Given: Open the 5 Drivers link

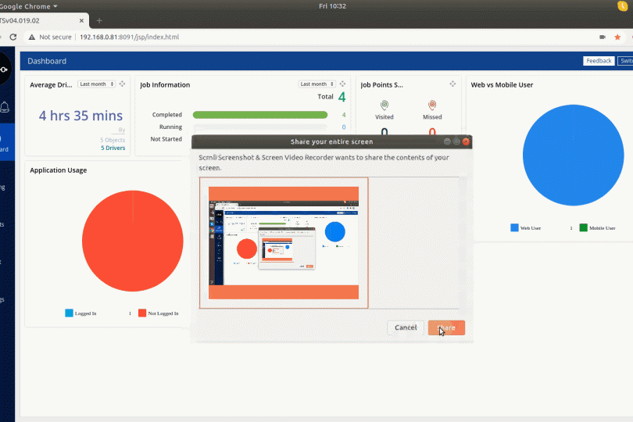Looking at the screenshot, I should [x=113, y=147].
